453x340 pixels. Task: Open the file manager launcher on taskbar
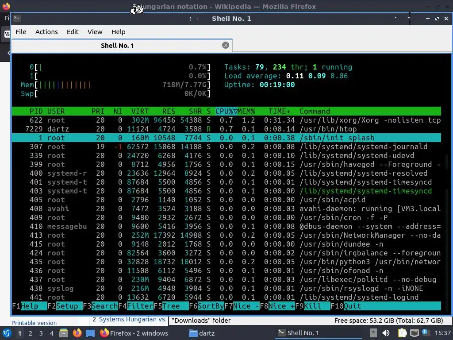64,333
